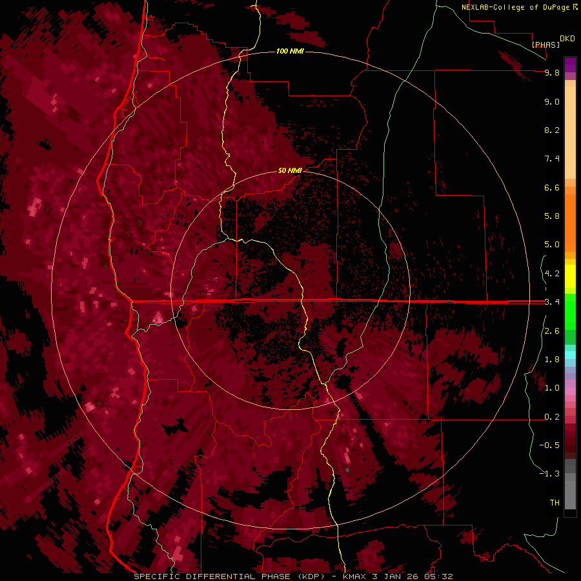581x581 pixels.
Task: Select the 9.8 value on the color scale
Action: coord(552,72)
